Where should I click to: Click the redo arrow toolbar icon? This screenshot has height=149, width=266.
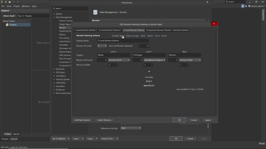coord(17,2)
